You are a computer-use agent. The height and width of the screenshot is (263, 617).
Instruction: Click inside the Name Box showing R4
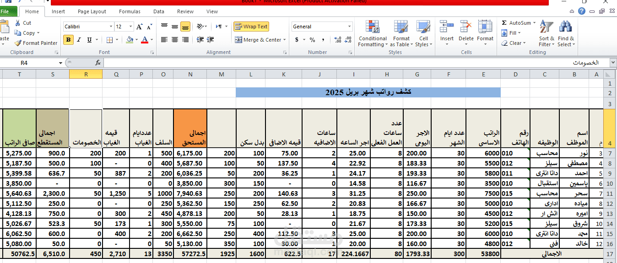(x=28, y=63)
